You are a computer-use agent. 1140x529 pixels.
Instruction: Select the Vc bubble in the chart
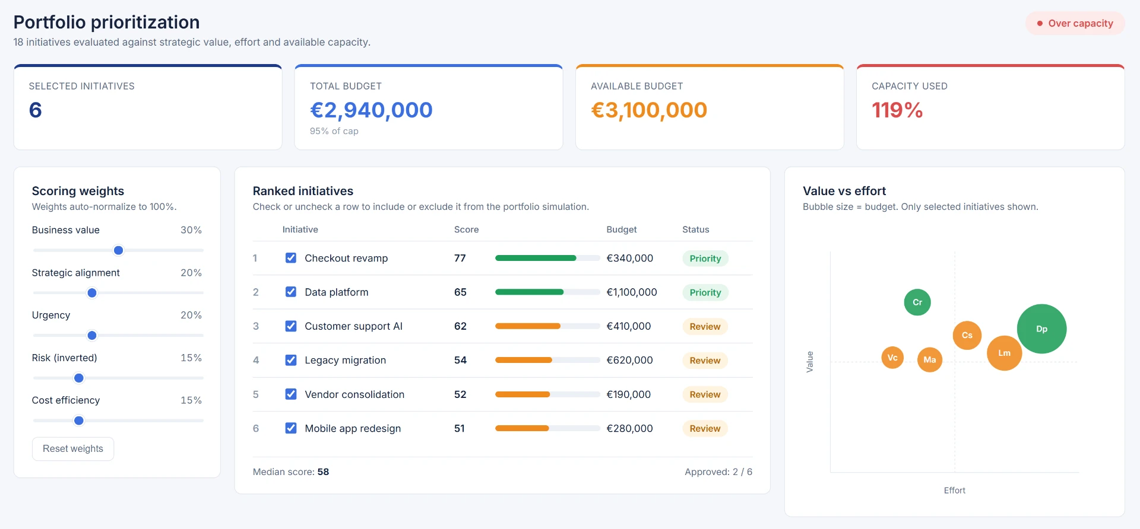[x=892, y=358]
